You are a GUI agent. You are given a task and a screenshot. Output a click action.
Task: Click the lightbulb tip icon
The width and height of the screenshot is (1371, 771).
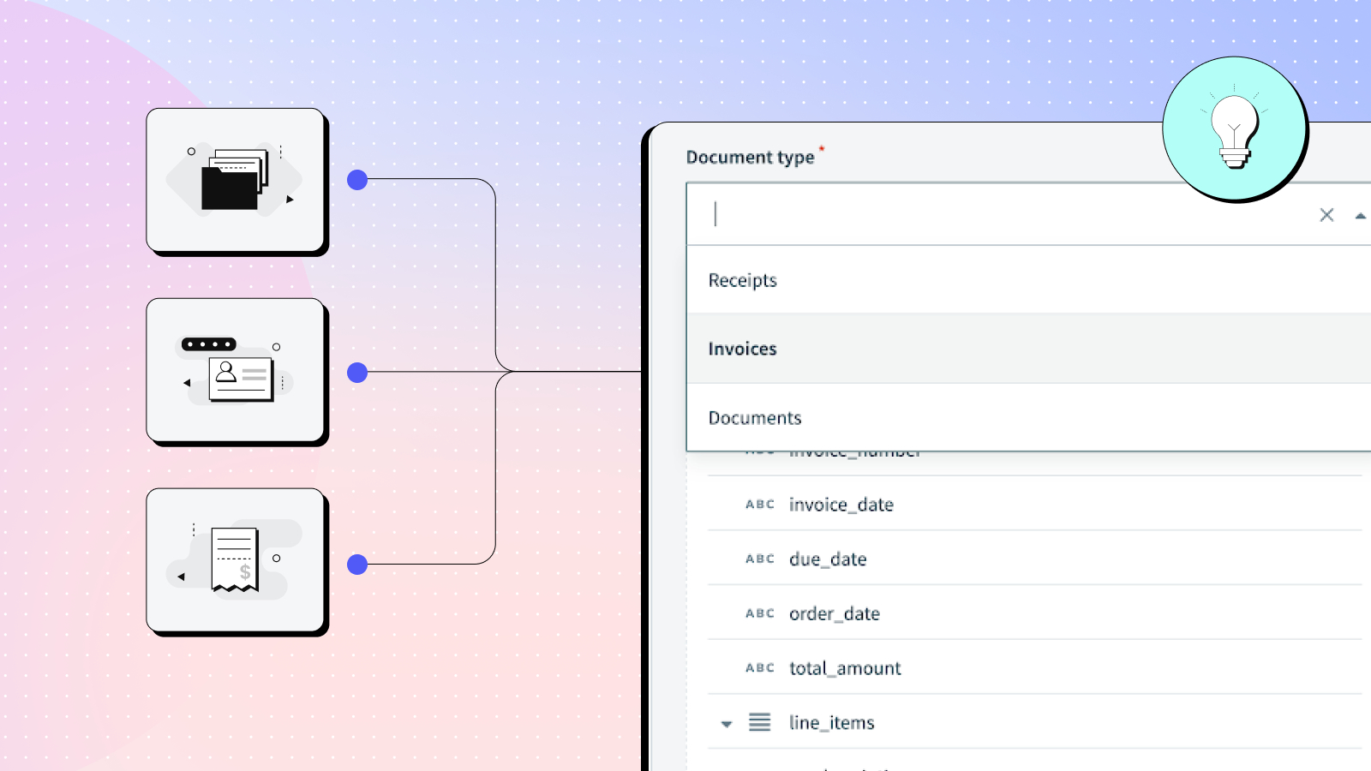coord(1234,128)
